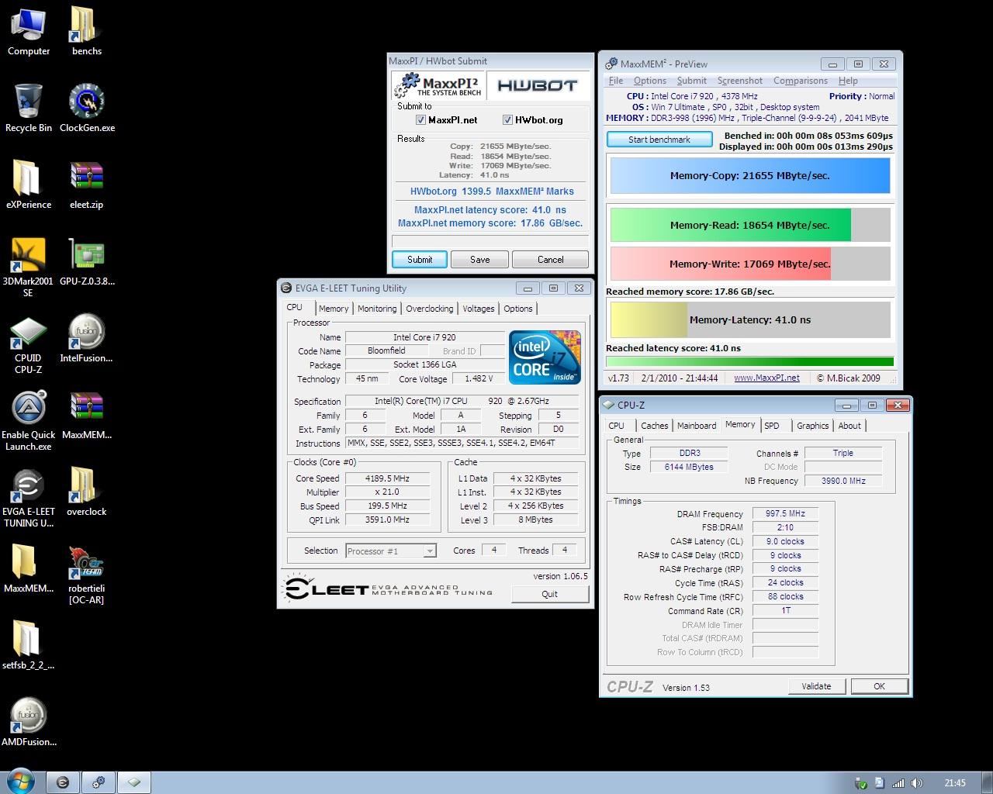This screenshot has width=993, height=794.
Task: Open the Comparisons menu in MaxxMEM
Action: [800, 81]
